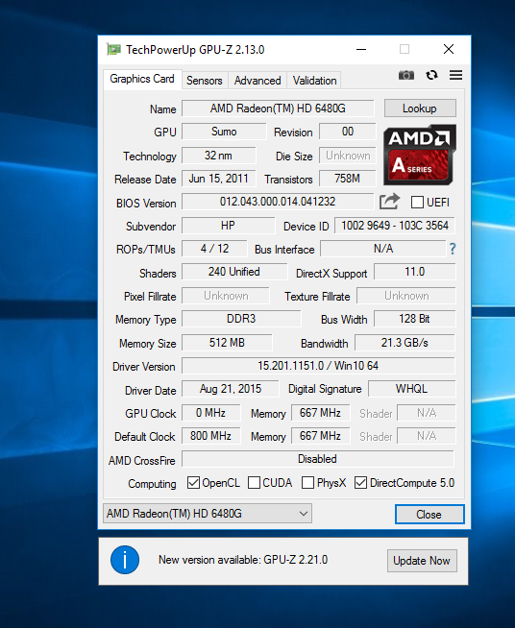
Task: Click the Update Now button
Action: point(422,561)
